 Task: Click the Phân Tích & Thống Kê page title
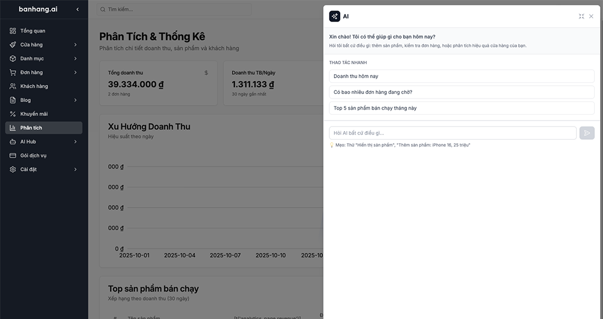pos(152,37)
